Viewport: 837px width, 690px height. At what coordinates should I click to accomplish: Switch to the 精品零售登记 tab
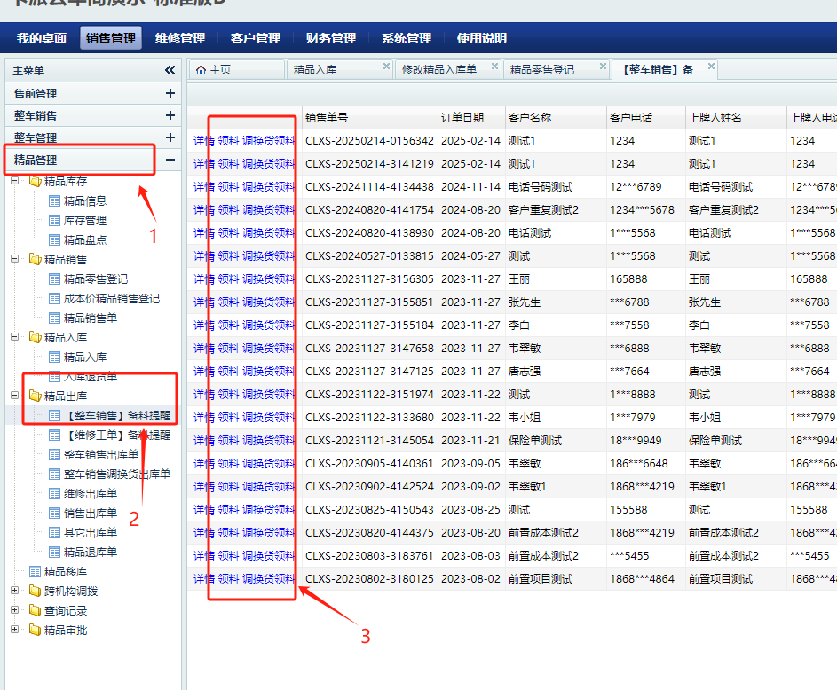pos(542,70)
